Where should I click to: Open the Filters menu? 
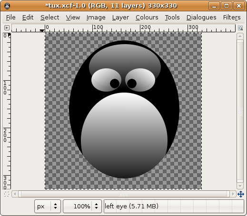click(x=232, y=18)
